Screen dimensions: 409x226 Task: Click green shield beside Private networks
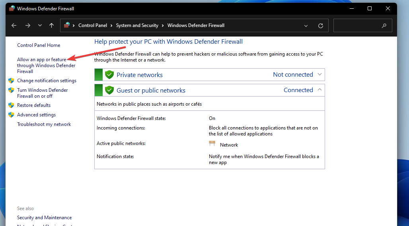pos(109,75)
